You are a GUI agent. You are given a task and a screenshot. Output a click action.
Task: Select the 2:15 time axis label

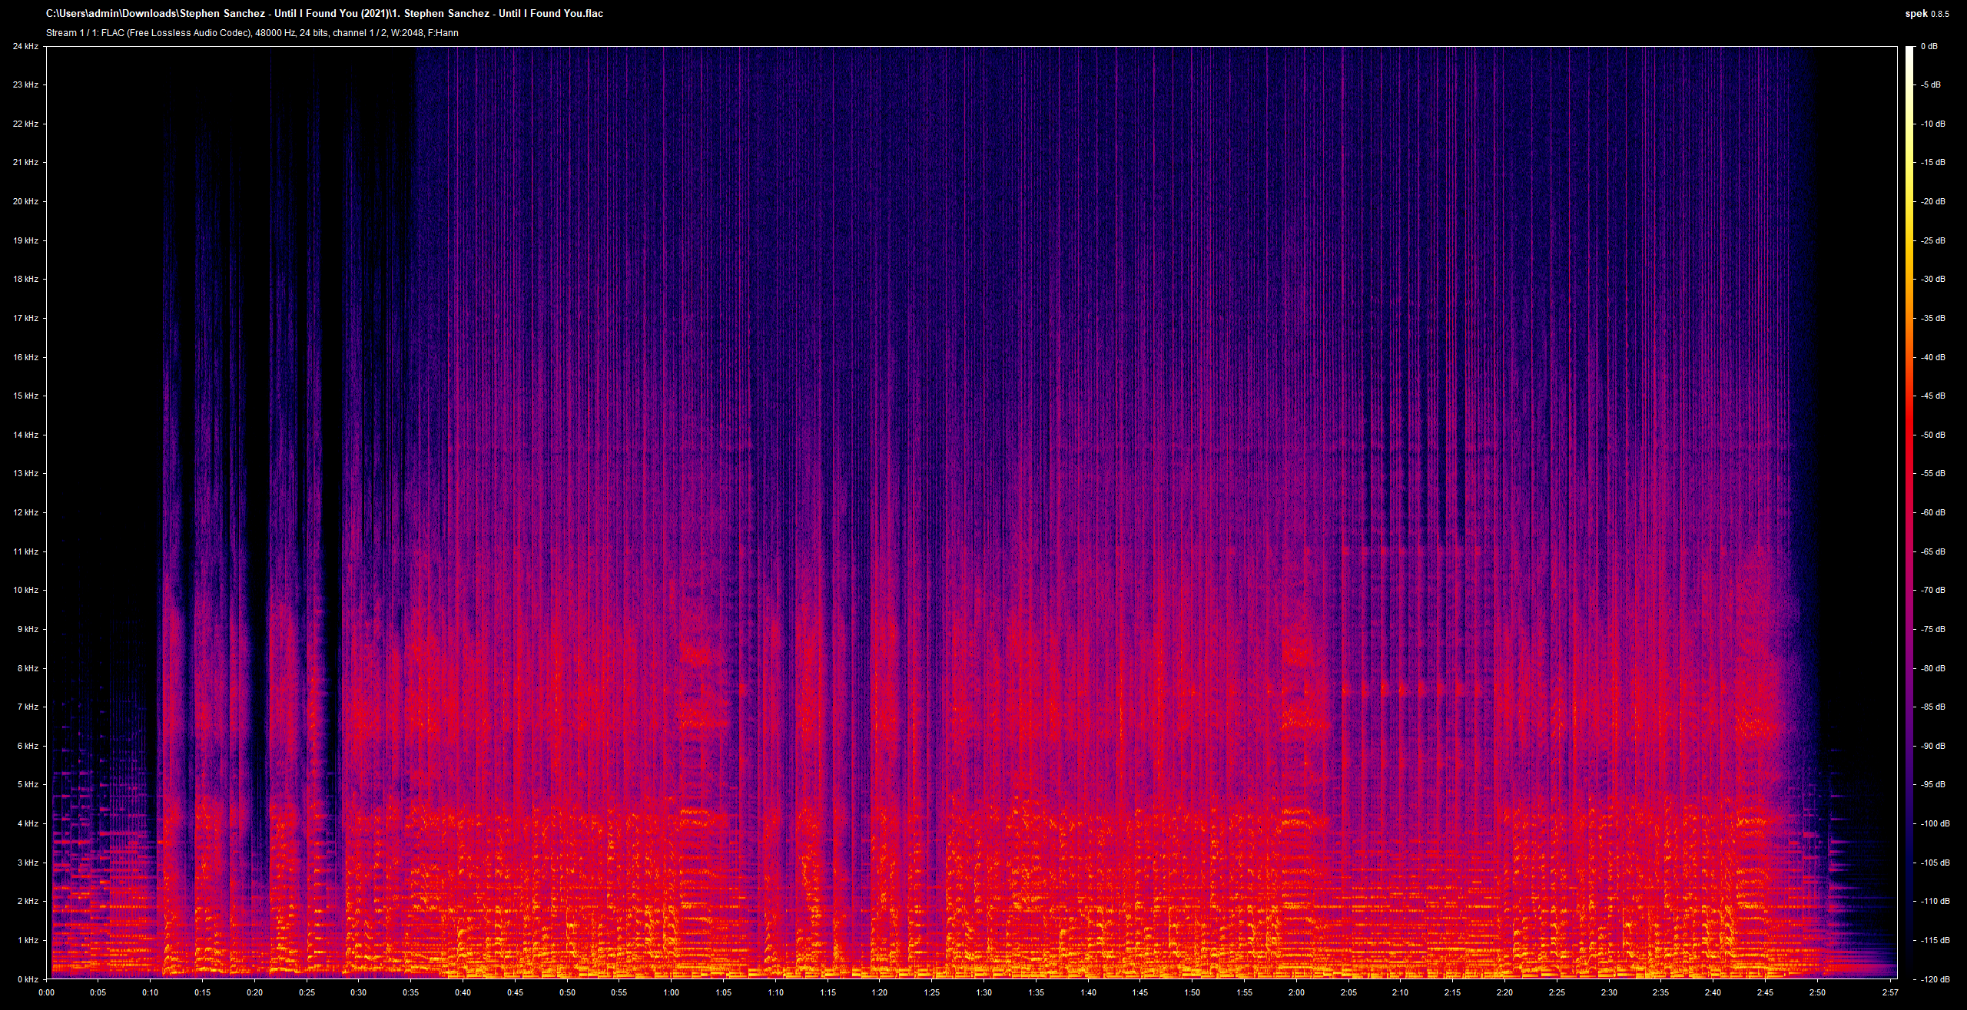1452,992
